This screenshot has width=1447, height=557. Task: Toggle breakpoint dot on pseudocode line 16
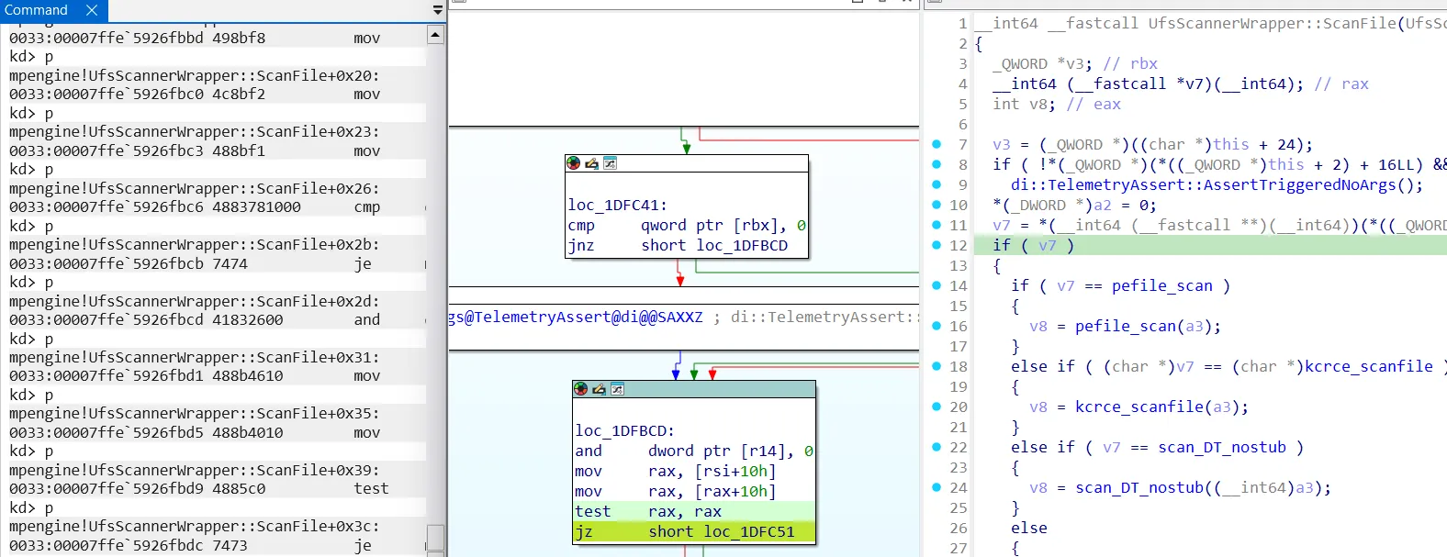click(937, 326)
